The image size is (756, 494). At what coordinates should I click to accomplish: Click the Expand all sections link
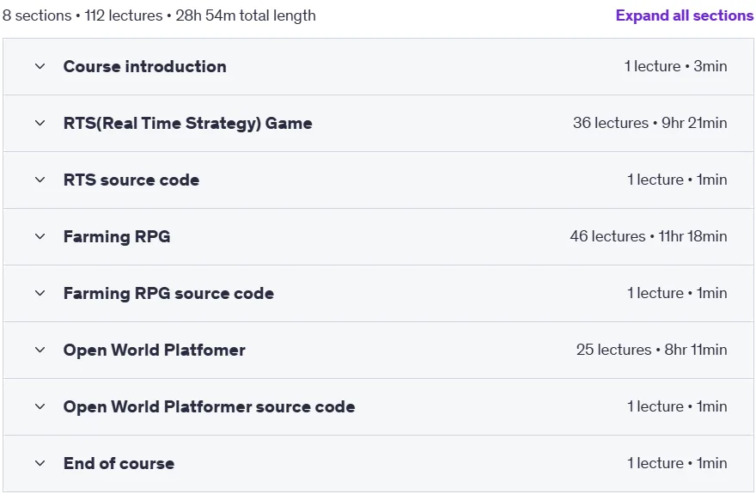(x=684, y=15)
